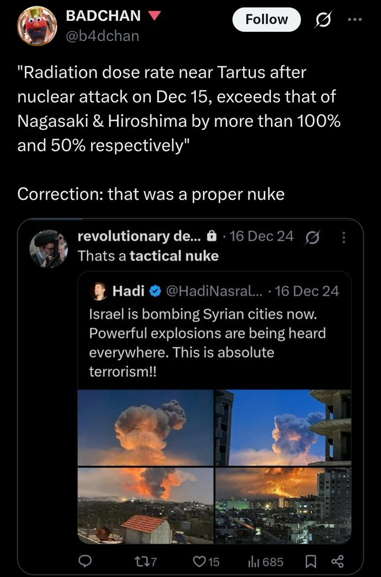View bottom-left photo with red roof
The height and width of the screenshot is (577, 381).
146,505
